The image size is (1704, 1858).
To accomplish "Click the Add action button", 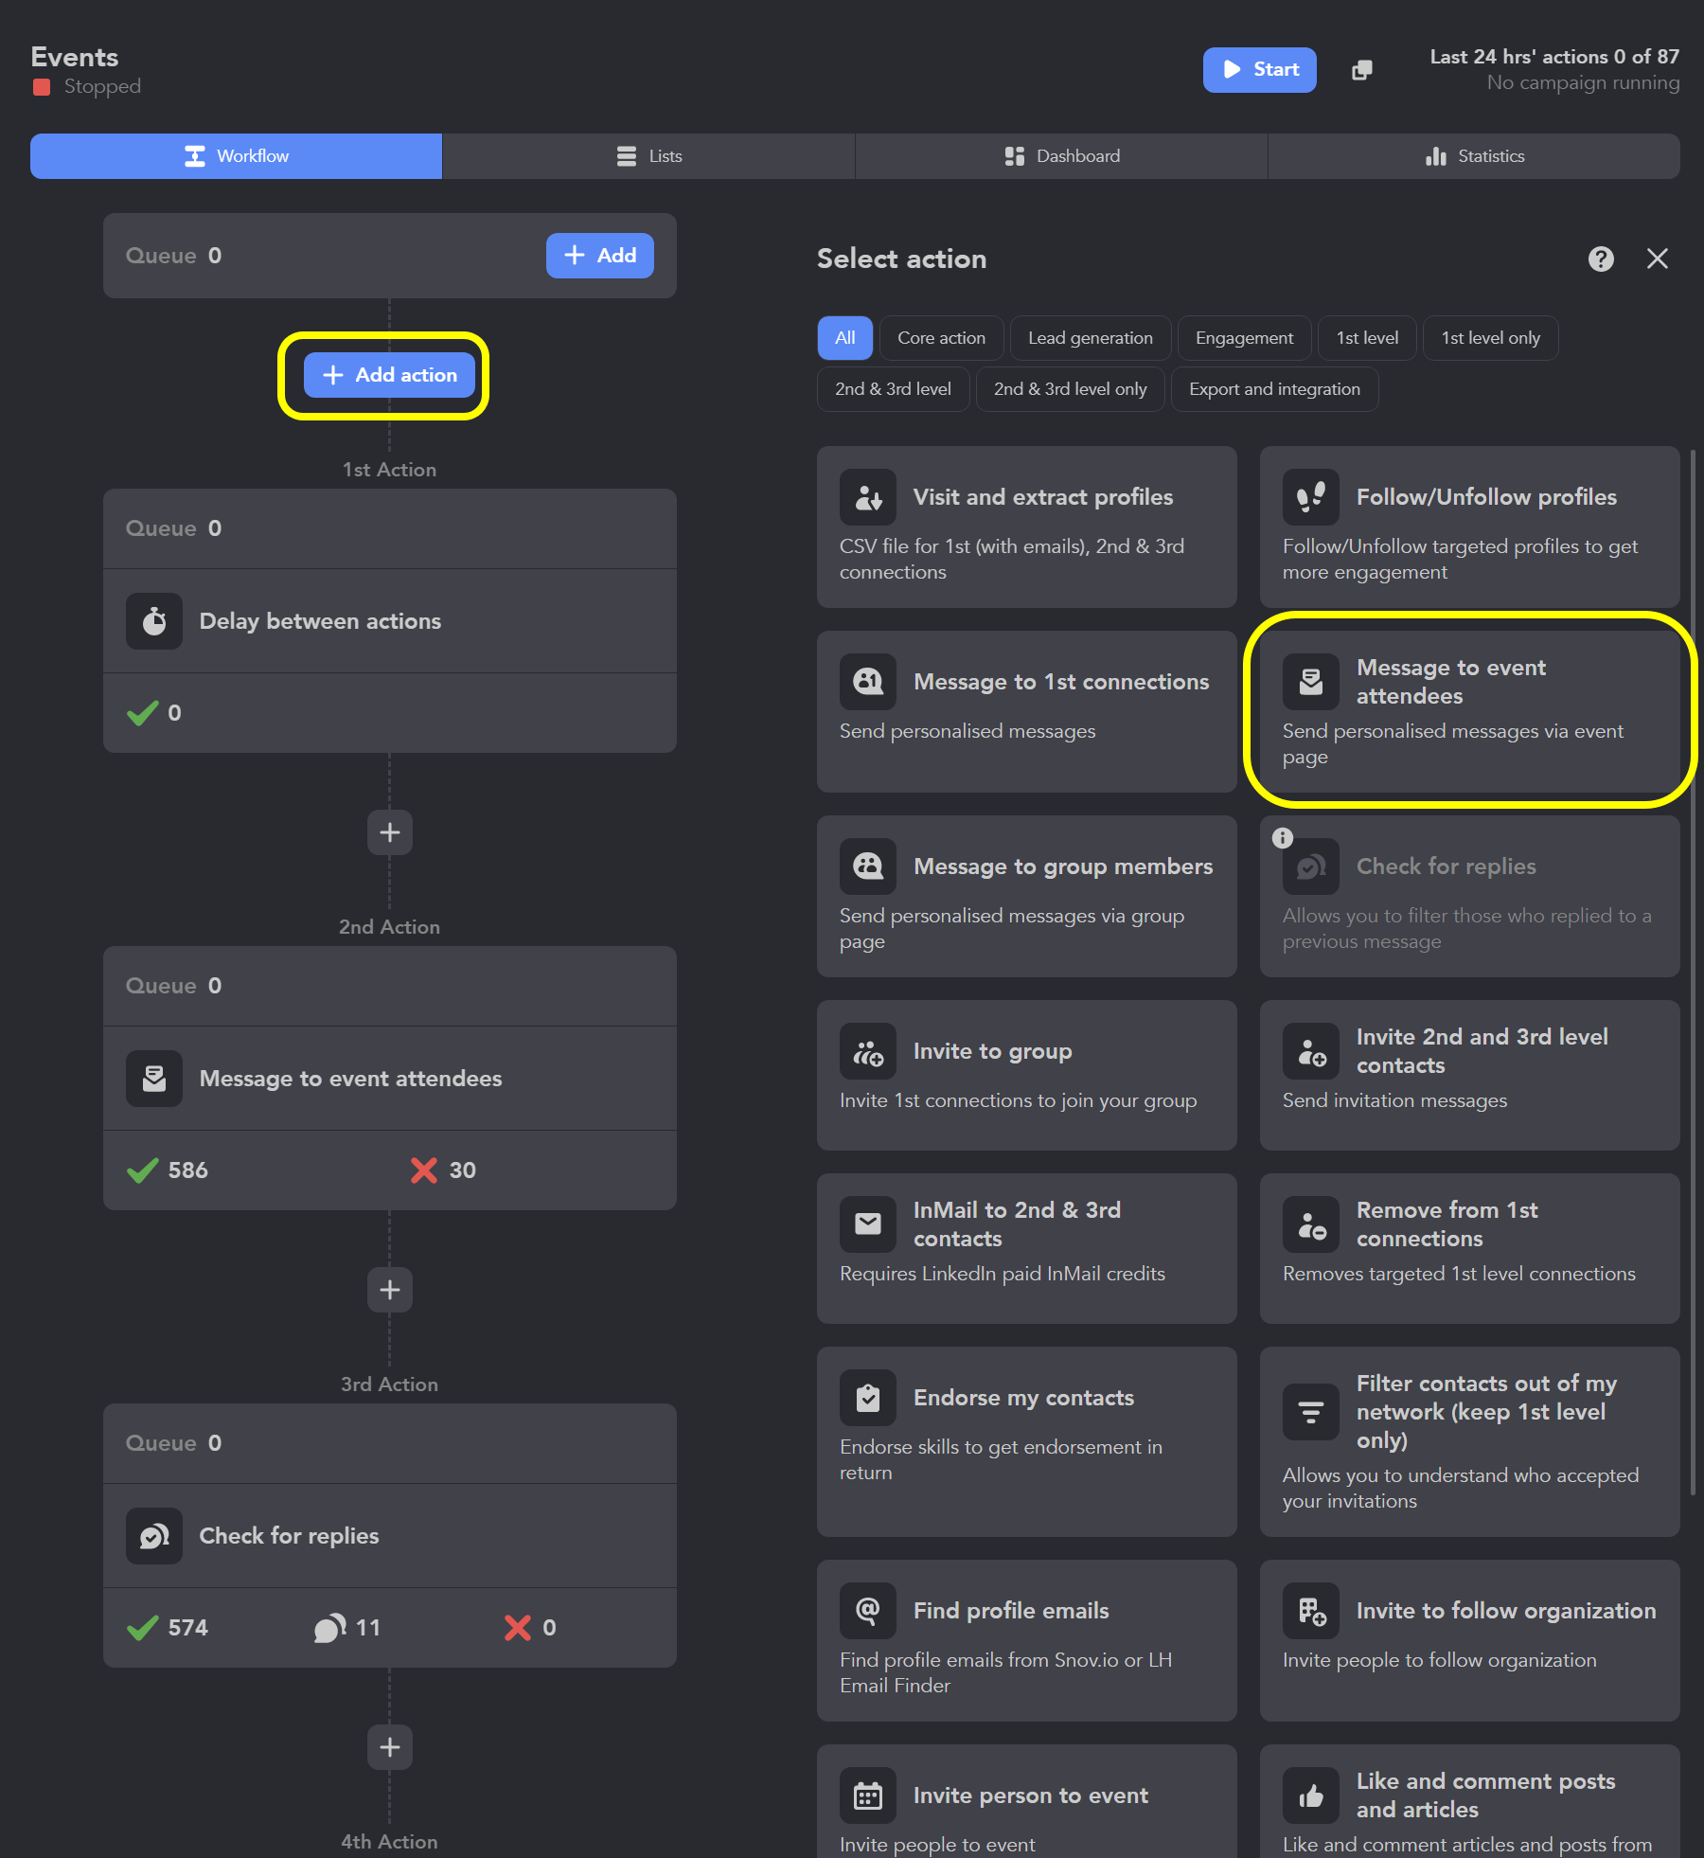I will (x=389, y=375).
